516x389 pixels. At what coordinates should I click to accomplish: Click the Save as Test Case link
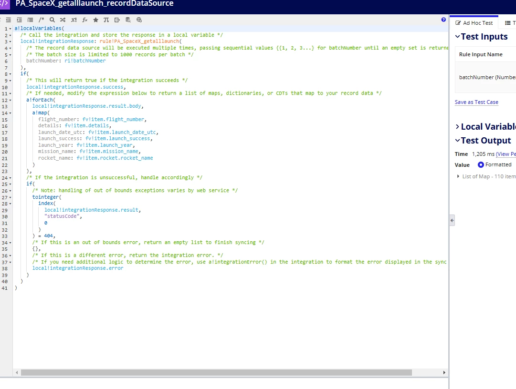476,102
